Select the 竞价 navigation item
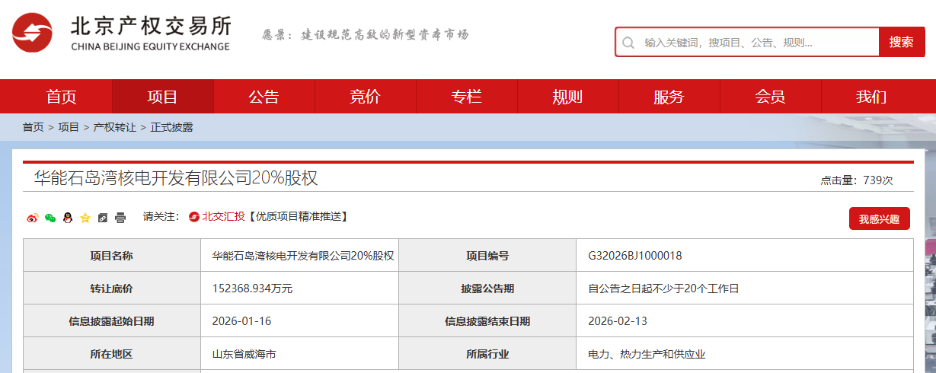936x373 pixels. pyautogui.click(x=365, y=97)
